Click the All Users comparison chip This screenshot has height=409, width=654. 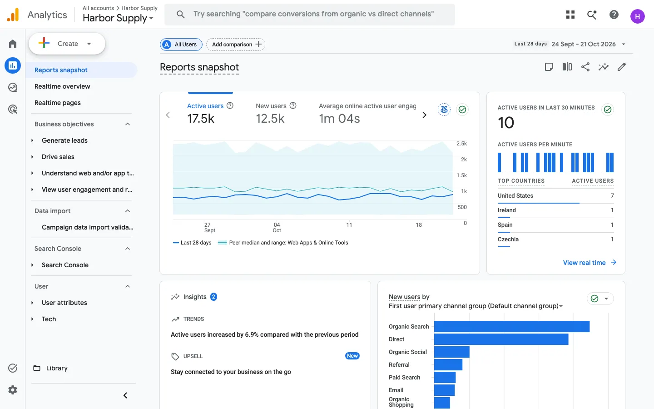tap(181, 45)
